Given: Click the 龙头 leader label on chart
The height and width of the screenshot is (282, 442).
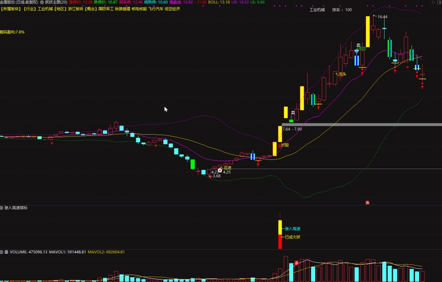Looking at the screenshot, I should pyautogui.click(x=342, y=74).
